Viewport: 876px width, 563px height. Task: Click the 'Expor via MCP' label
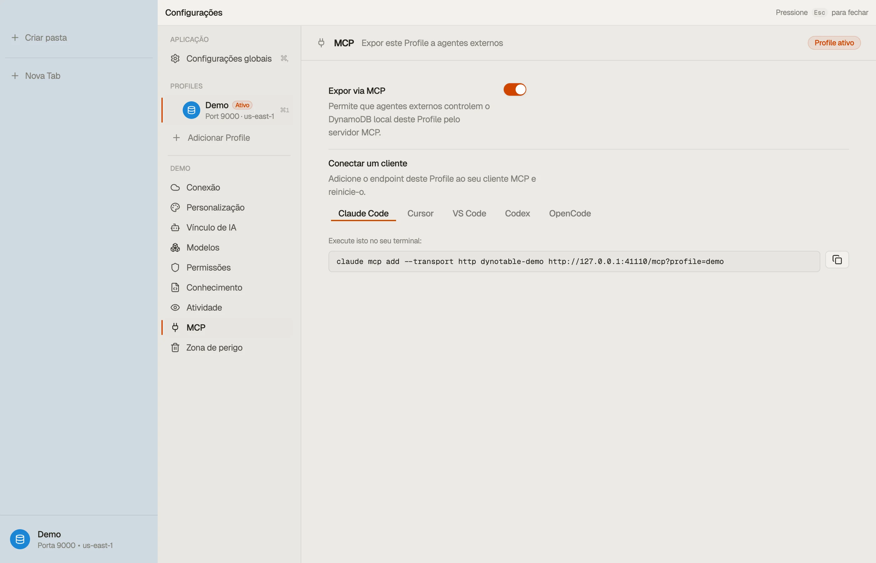click(356, 91)
